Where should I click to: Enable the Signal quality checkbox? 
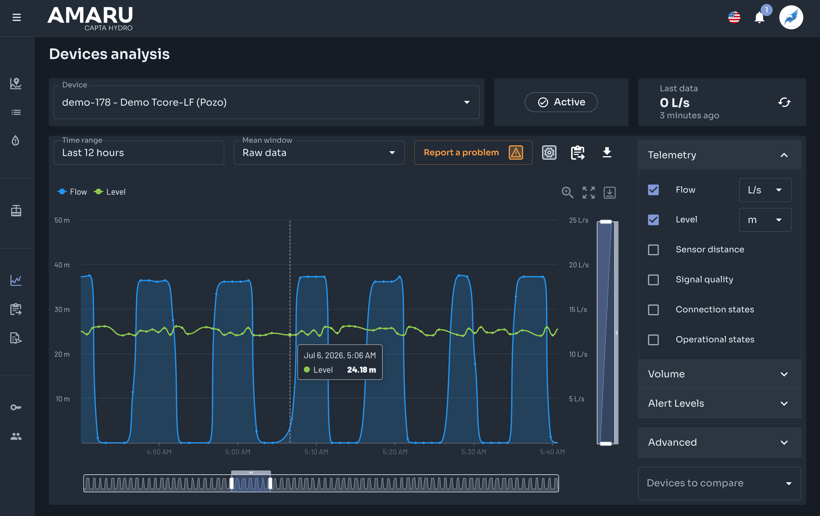653,280
